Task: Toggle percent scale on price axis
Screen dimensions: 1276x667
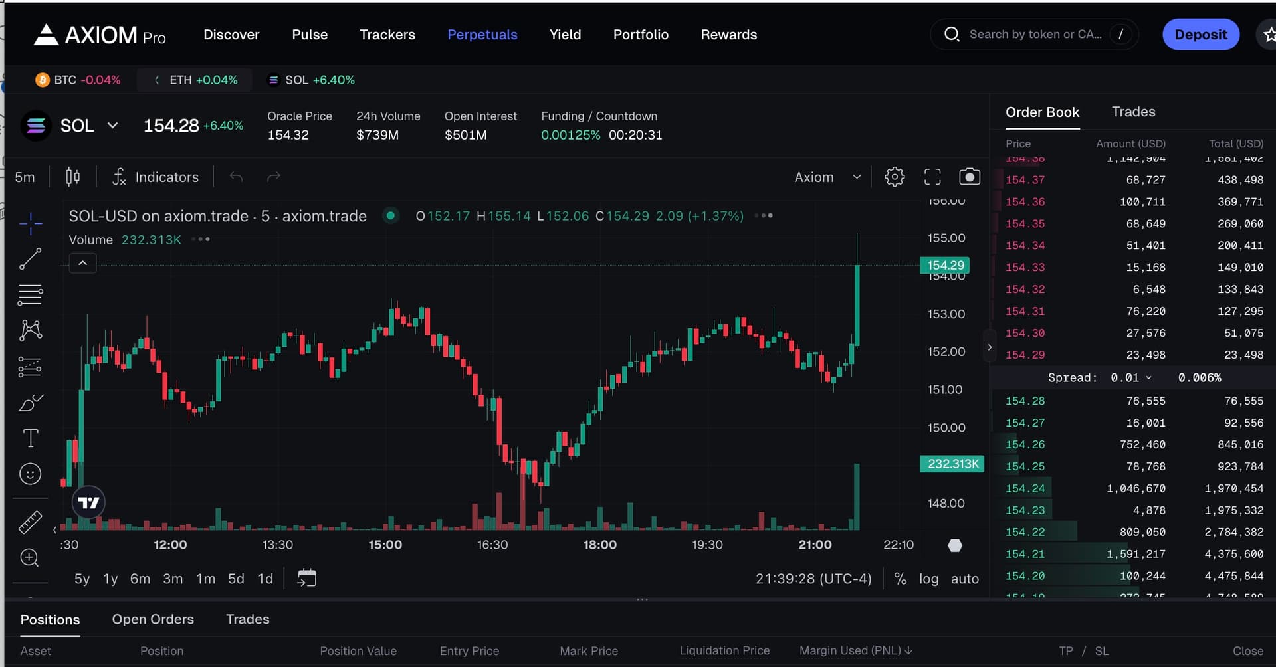Action: (x=901, y=579)
